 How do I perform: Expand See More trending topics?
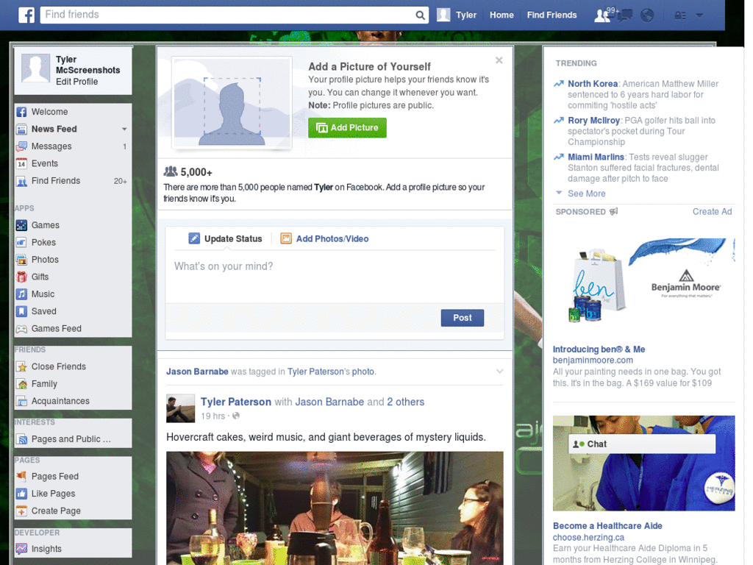coord(586,193)
